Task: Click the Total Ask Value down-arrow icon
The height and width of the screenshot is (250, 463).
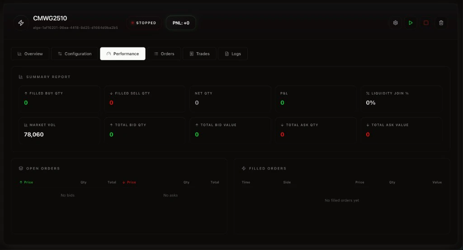Action: tap(368, 125)
